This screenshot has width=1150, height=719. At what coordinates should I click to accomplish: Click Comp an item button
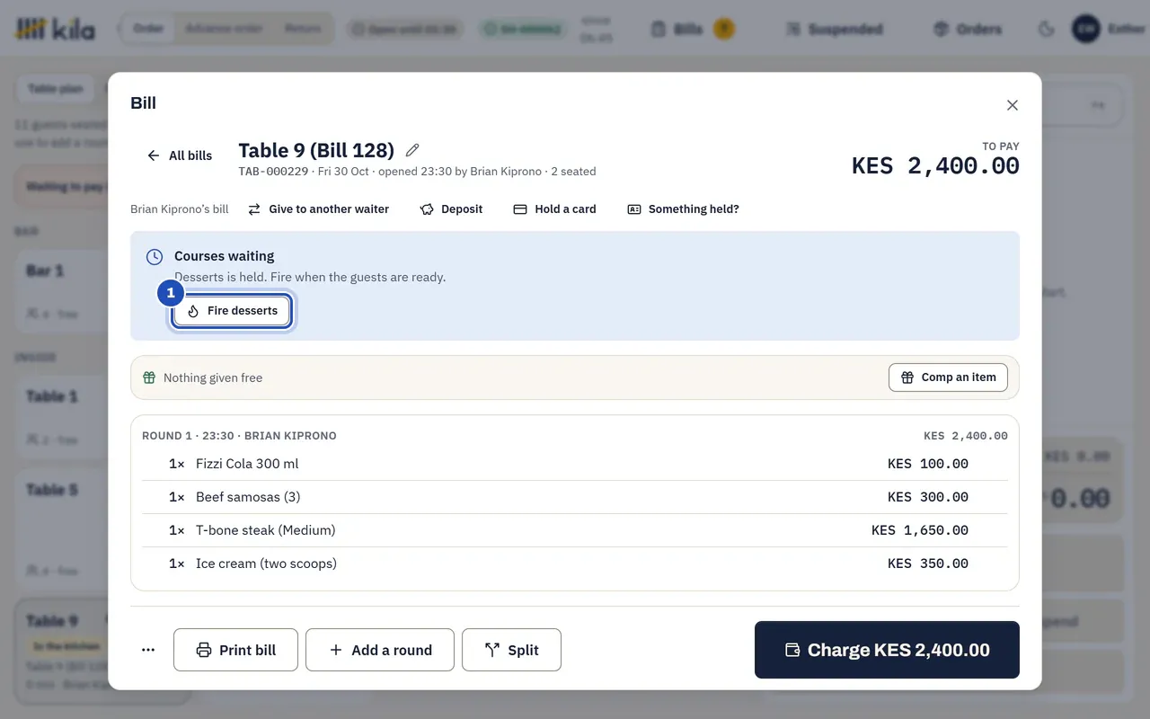coord(948,377)
